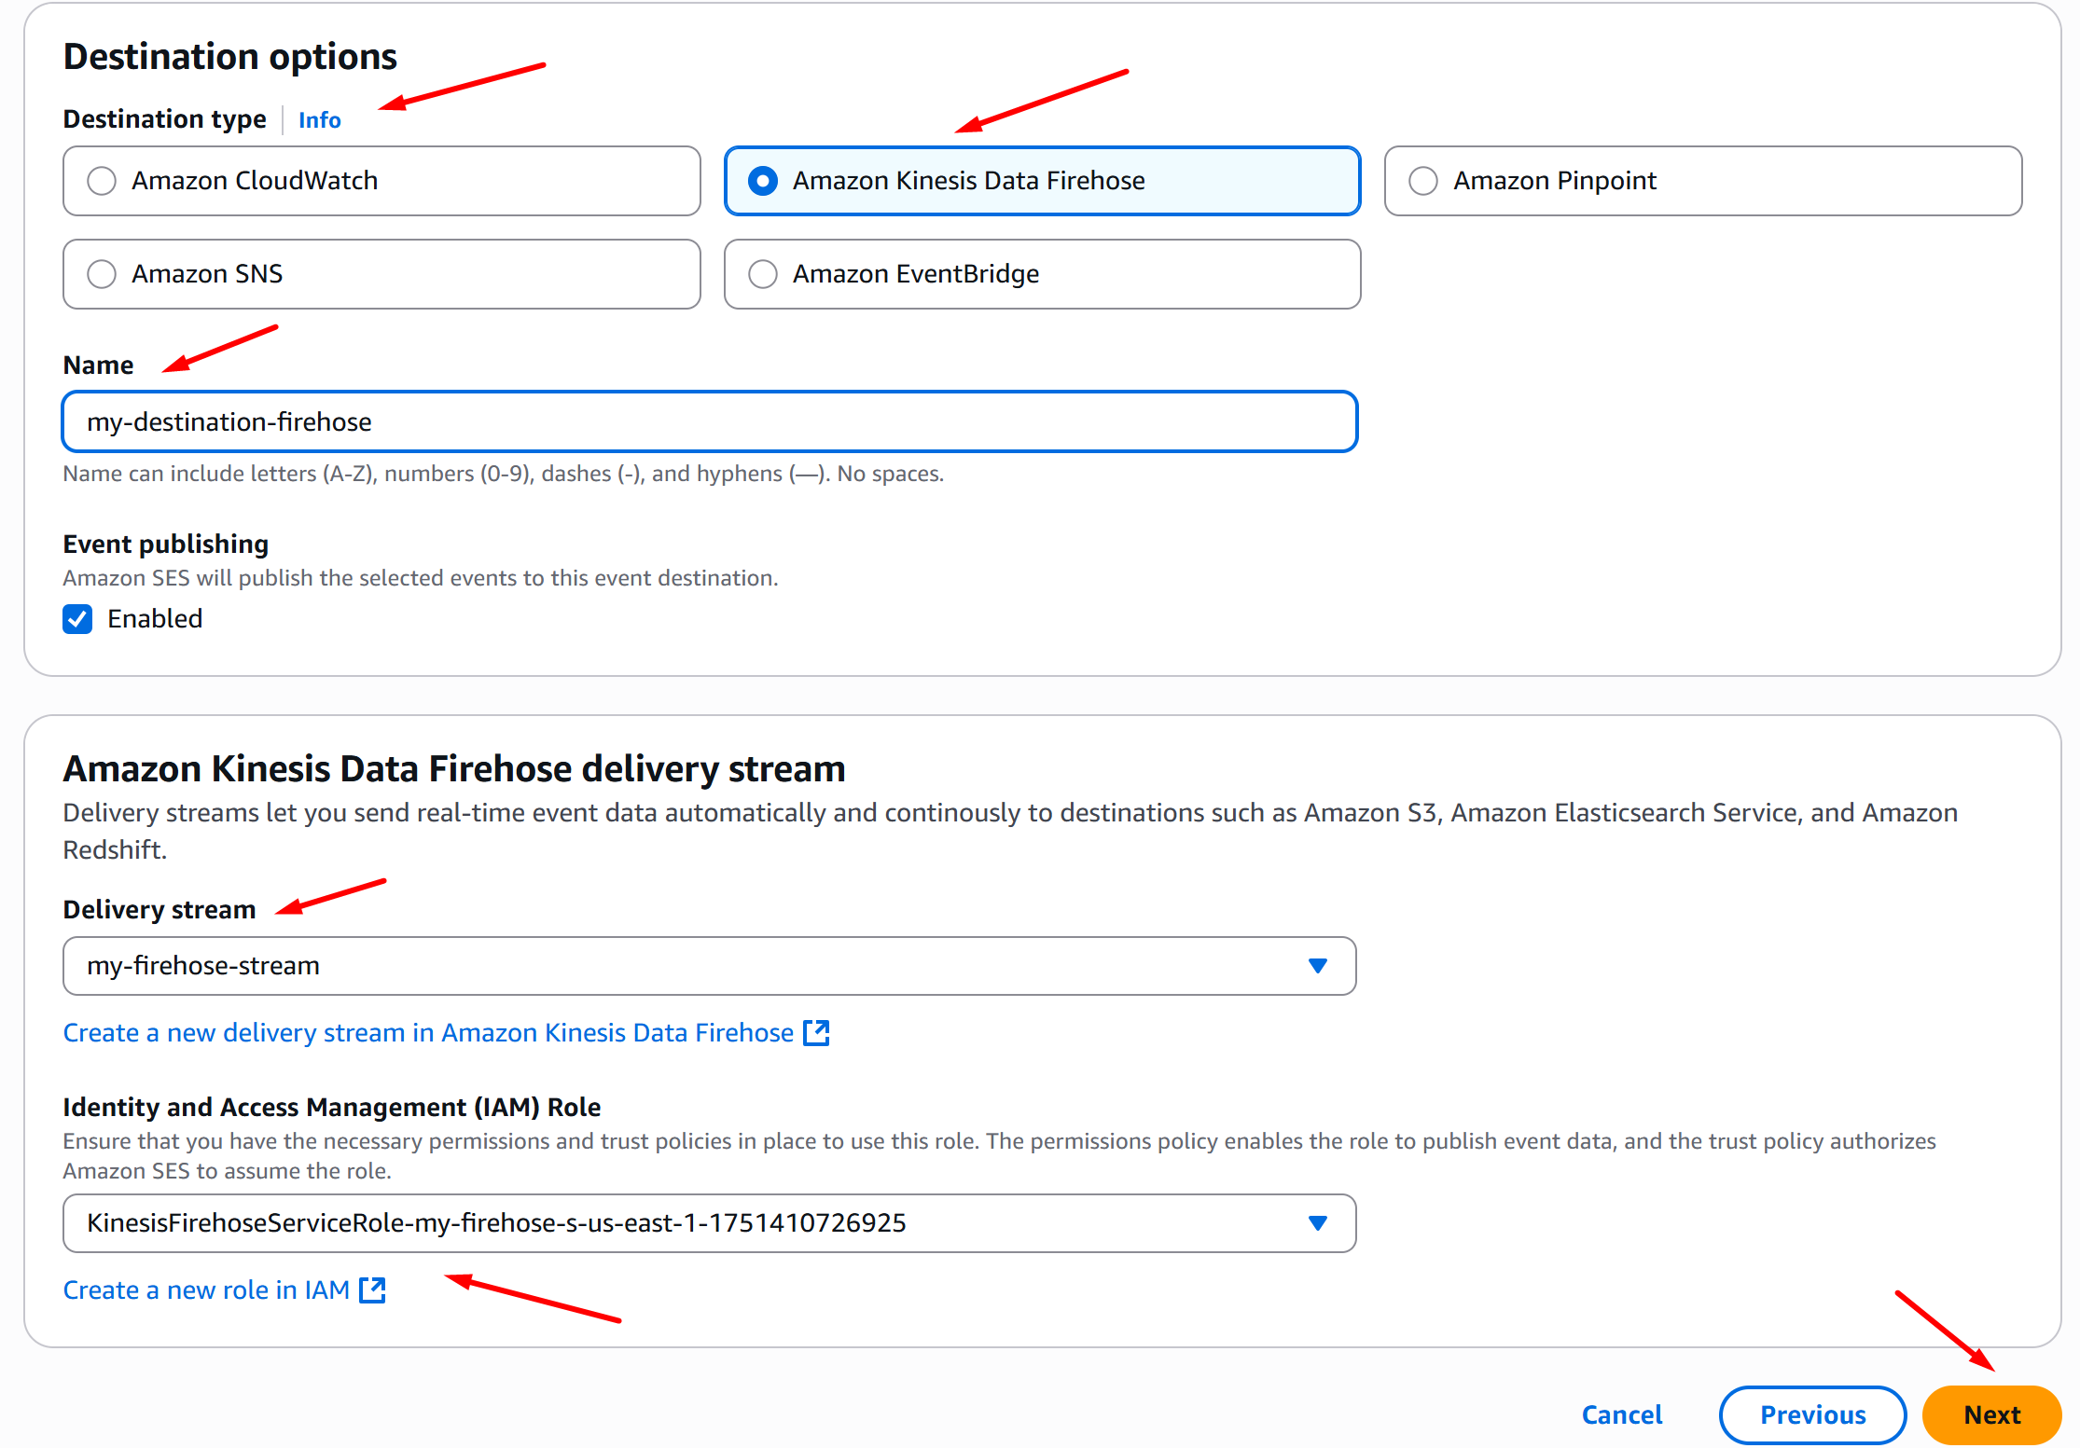Select Amazon Kinesis Data Firehose radio option
The image size is (2080, 1448).
pyautogui.click(x=763, y=181)
